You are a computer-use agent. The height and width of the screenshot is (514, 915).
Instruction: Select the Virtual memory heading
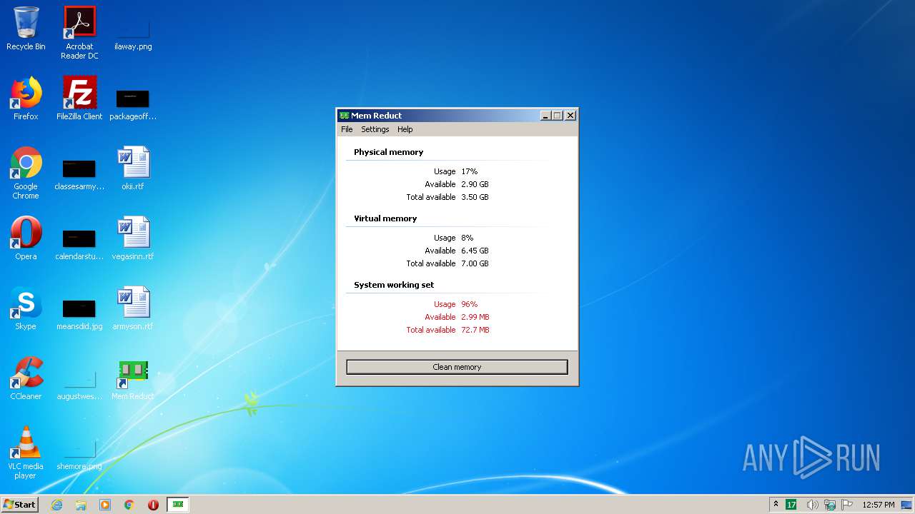point(385,218)
